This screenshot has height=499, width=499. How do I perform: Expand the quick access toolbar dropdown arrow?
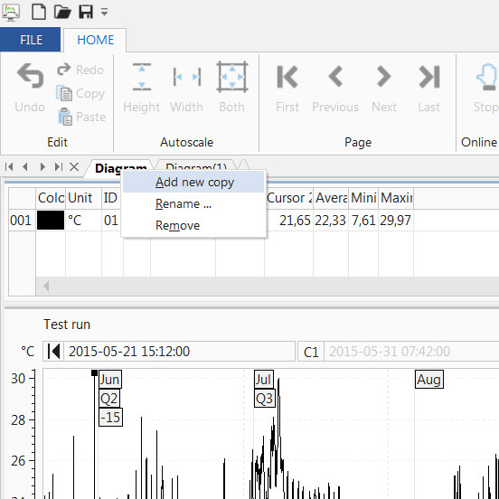(104, 12)
